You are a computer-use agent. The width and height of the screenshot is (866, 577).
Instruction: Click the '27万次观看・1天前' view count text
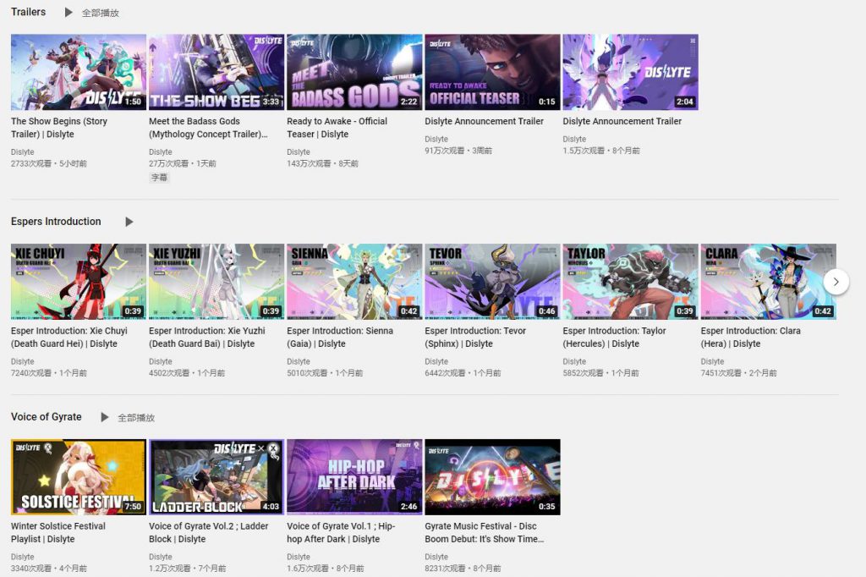click(x=183, y=163)
